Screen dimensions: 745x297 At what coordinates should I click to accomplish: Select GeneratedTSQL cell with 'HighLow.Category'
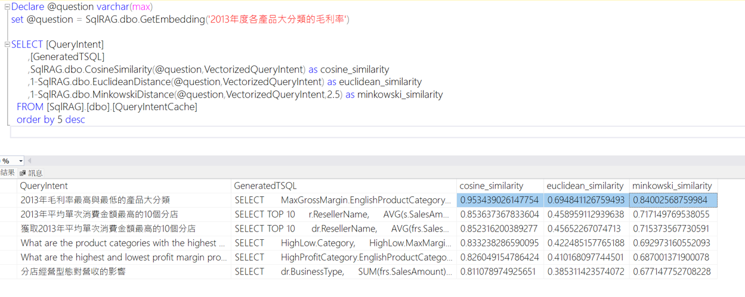coord(344,243)
